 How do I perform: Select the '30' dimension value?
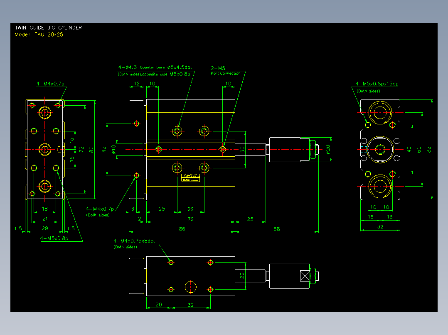click(242, 149)
